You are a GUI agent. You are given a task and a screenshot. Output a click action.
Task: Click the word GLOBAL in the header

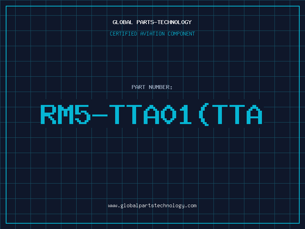click(123, 22)
